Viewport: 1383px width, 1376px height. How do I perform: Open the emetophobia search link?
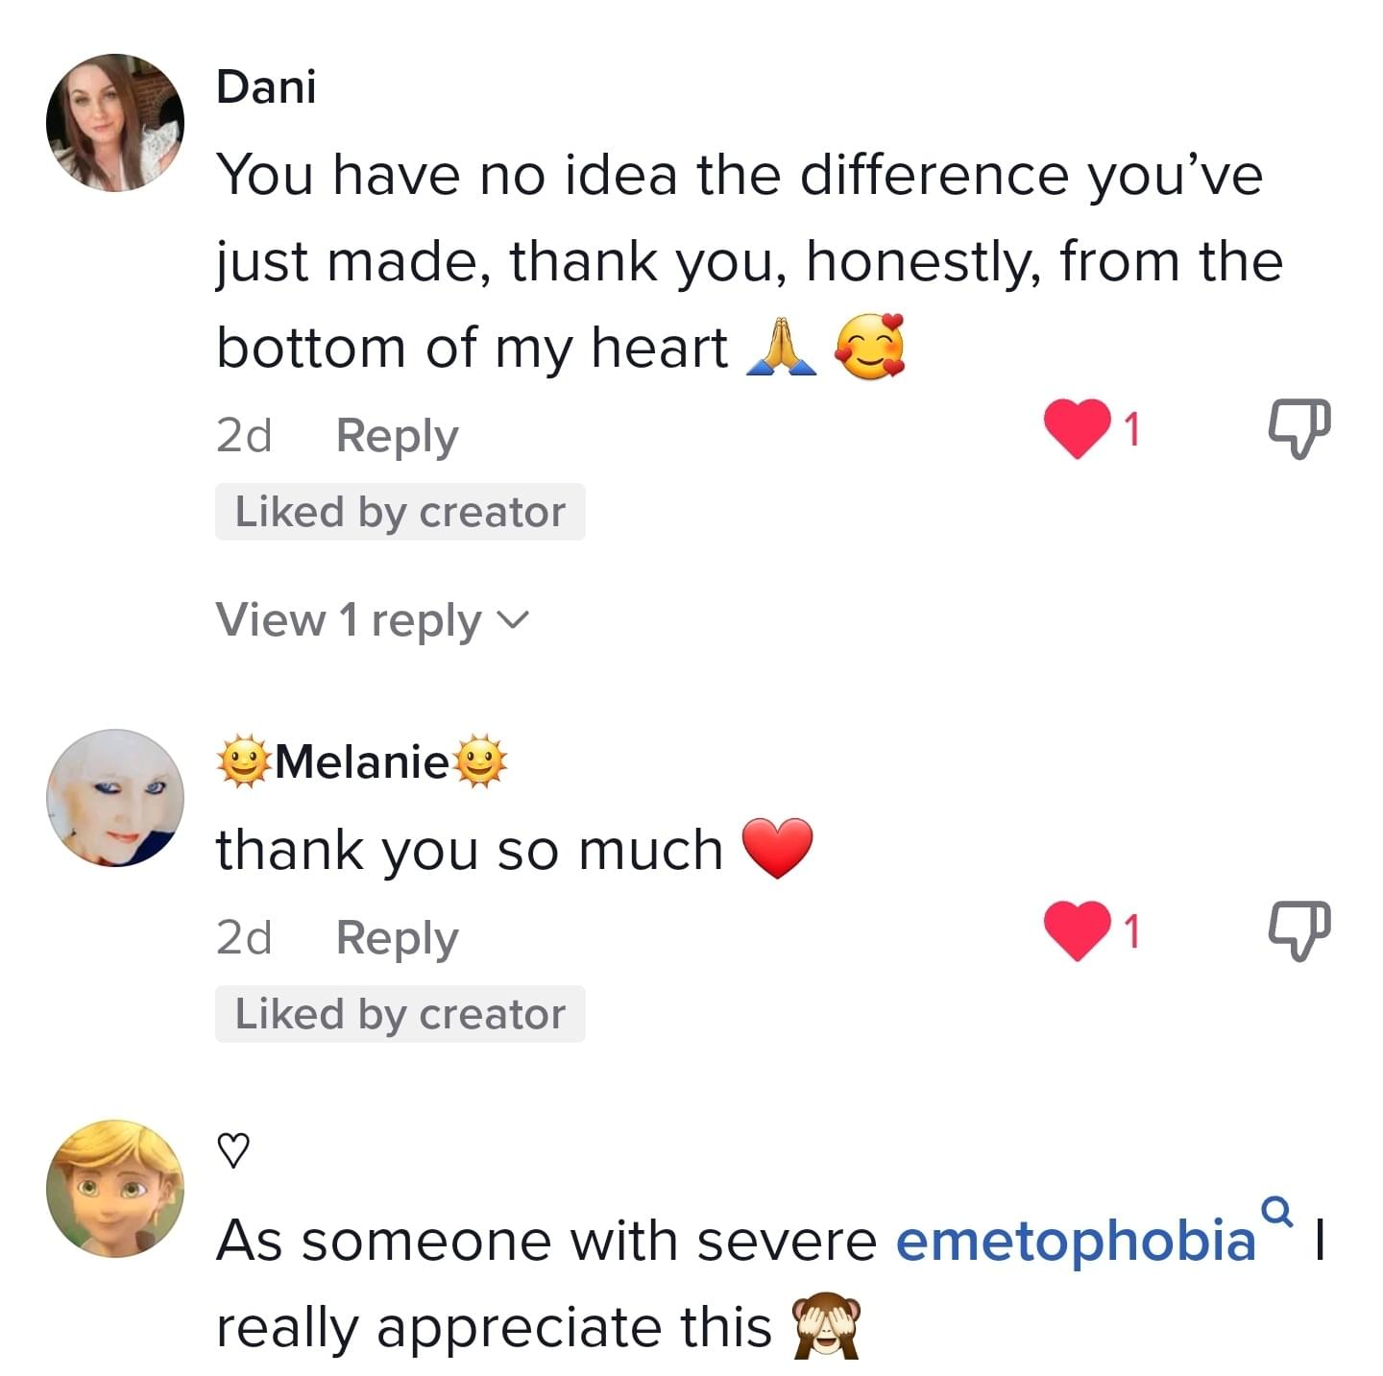click(x=1076, y=1239)
